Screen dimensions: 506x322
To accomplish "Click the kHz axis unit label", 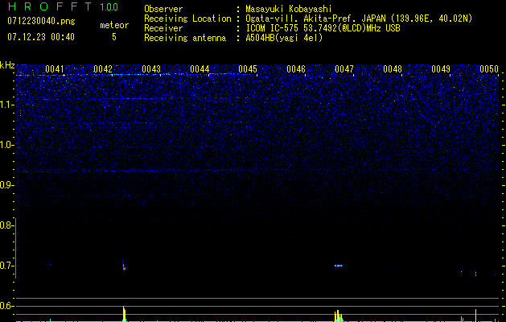I will [7, 65].
